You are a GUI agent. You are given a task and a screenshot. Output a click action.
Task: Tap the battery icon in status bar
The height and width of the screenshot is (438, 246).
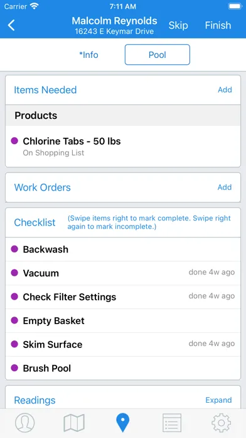point(235,6)
